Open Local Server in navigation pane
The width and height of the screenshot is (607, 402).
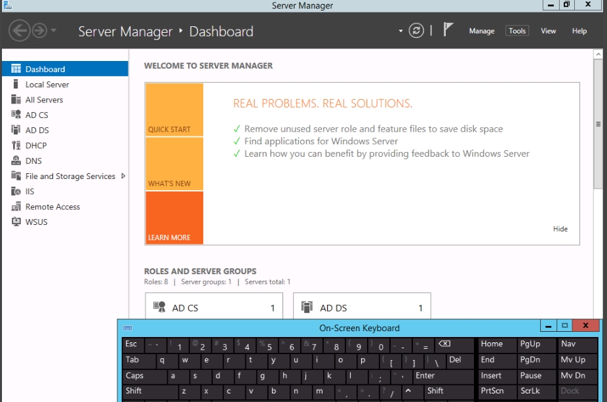click(x=47, y=85)
